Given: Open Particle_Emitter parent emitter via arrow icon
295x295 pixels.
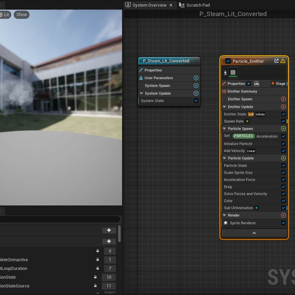Looking at the screenshot, I should (x=276, y=61).
